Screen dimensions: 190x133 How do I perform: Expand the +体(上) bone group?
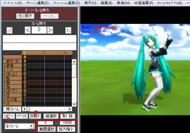tap(12, 74)
